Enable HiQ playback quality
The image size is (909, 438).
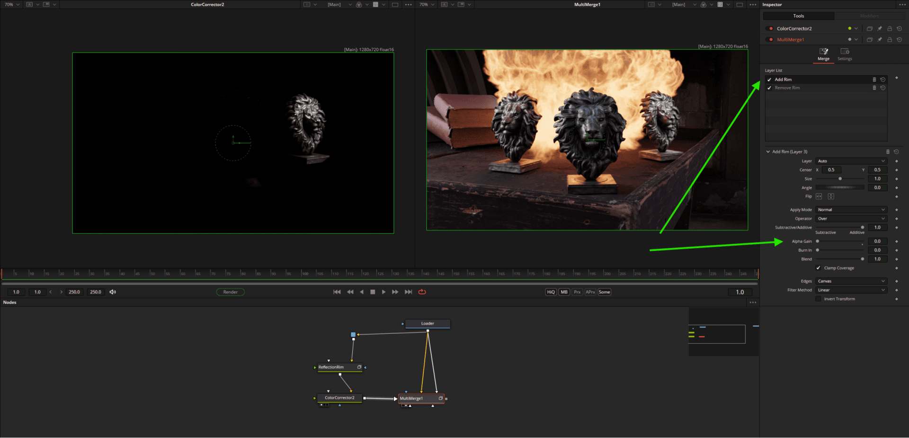point(551,292)
